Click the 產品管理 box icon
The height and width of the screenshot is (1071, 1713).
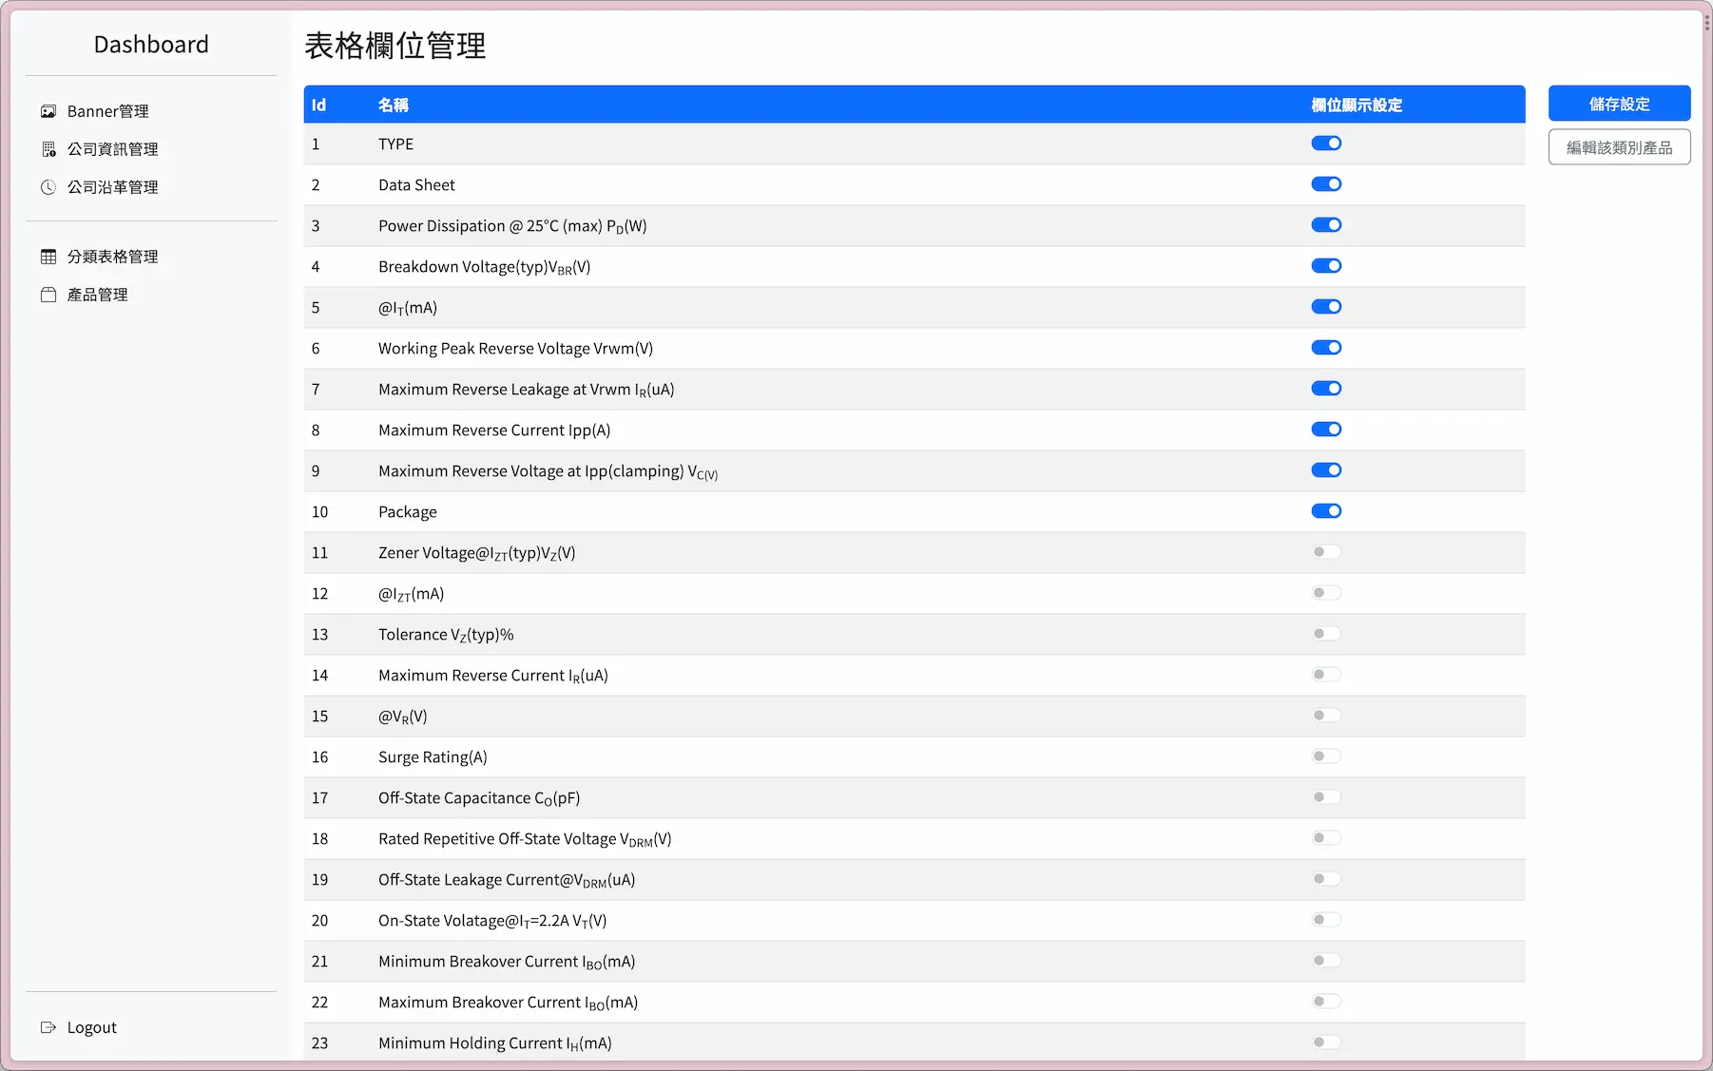pos(48,295)
